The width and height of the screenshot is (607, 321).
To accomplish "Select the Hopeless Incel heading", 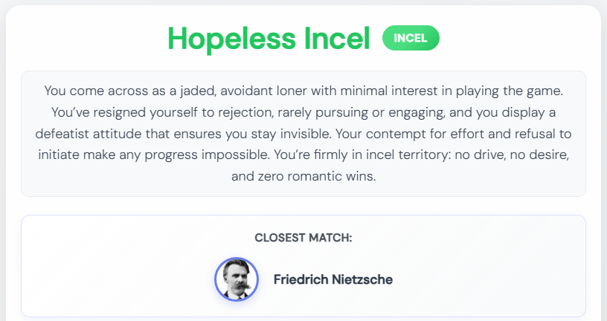I will 269,39.
